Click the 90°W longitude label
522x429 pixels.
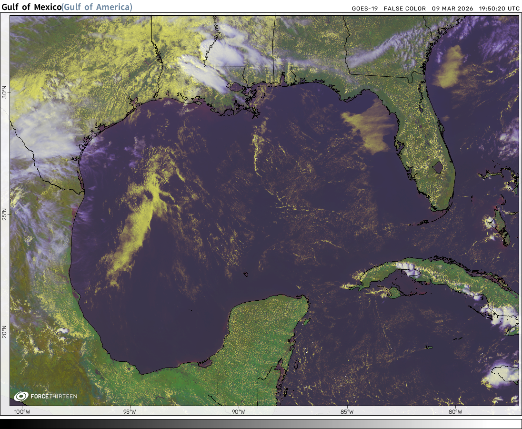click(239, 412)
